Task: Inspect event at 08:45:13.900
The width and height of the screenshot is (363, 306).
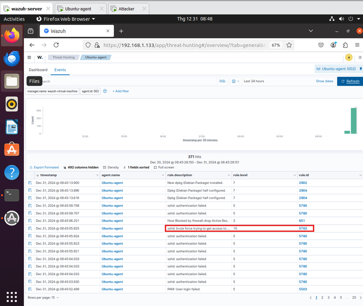Action: [x=30, y=183]
